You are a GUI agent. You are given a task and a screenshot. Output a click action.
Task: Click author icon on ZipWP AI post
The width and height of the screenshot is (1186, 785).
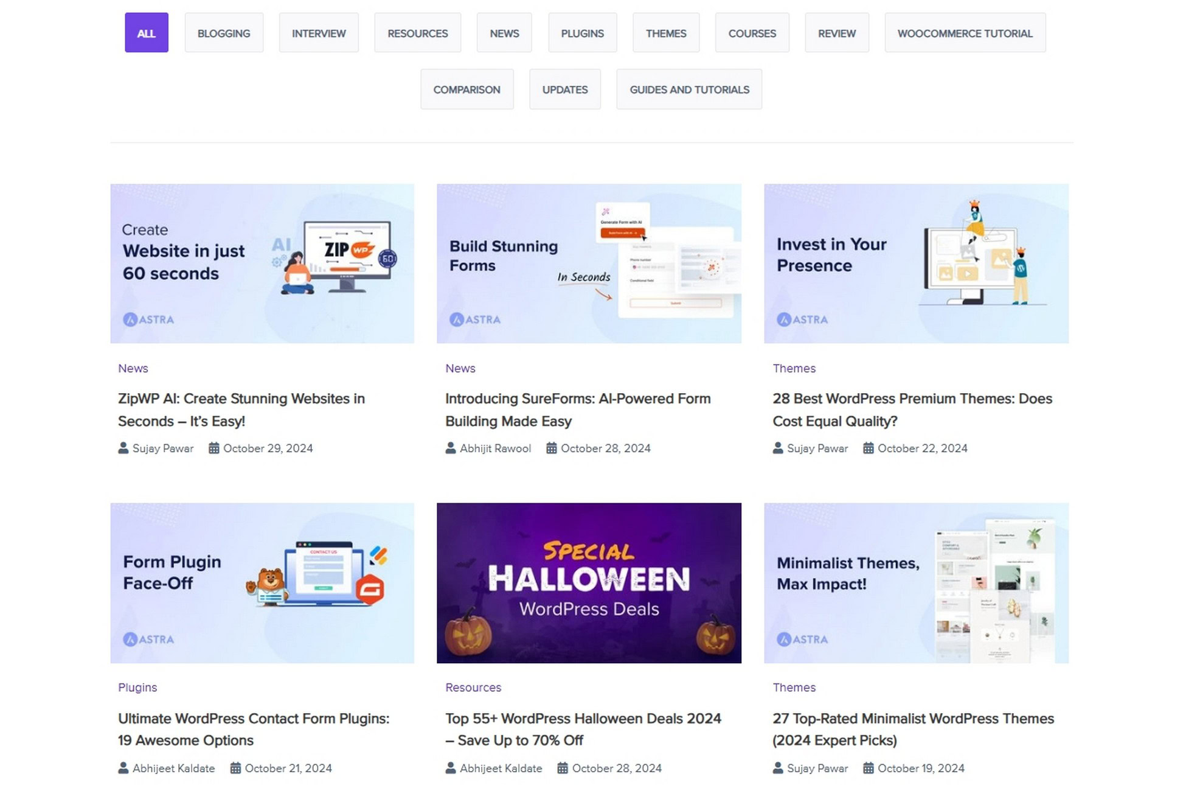point(123,448)
